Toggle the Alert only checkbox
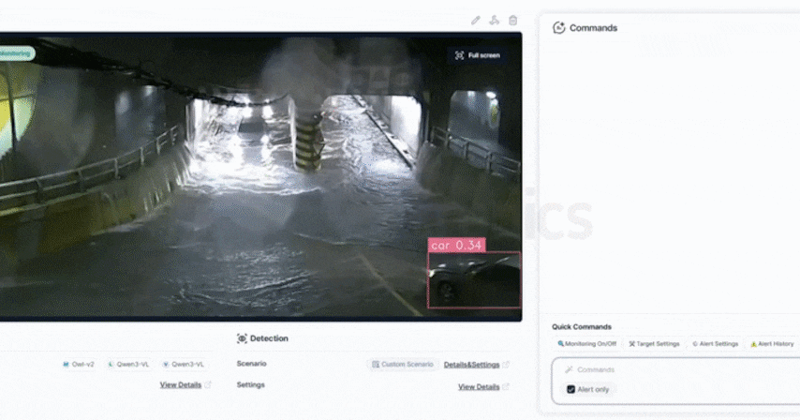The width and height of the screenshot is (800, 420). (571, 389)
